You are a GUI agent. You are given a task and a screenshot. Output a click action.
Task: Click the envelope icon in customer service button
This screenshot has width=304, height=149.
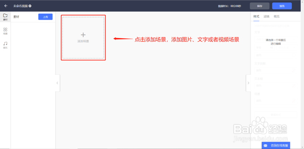(265, 146)
